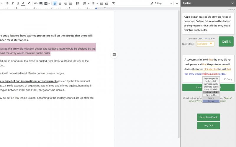236x147 pixels.
Task: Choose 'reduce public' suggestion
Action: pos(211,92)
